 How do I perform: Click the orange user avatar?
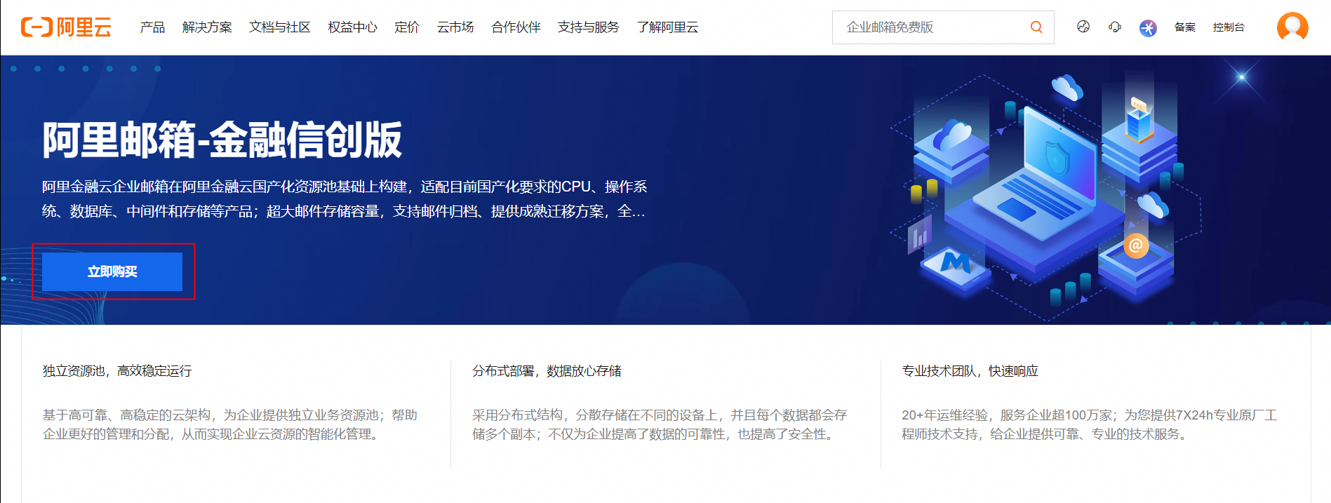click(1292, 27)
